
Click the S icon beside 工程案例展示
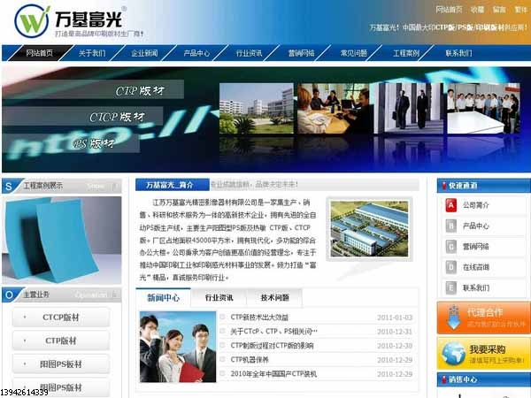click(x=9, y=186)
